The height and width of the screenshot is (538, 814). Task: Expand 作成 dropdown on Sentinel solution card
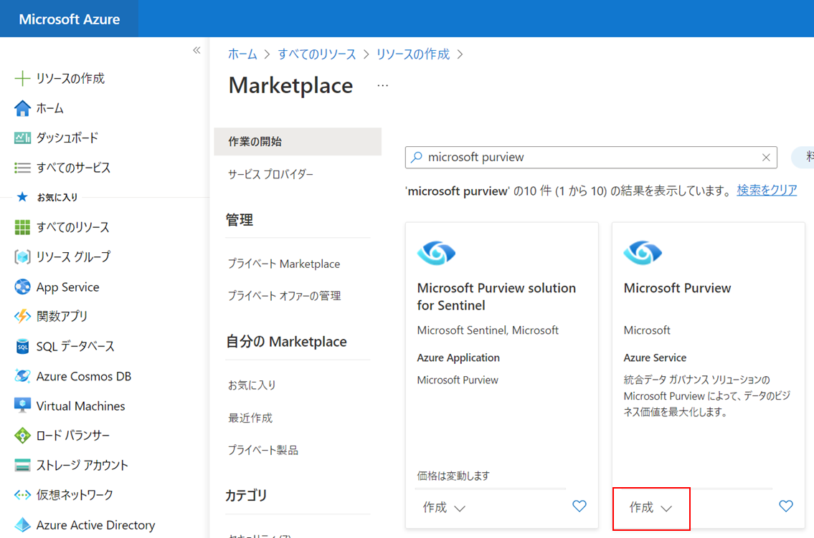pyautogui.click(x=444, y=508)
